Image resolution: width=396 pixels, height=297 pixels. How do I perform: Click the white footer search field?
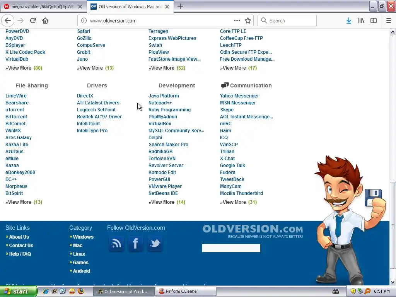coord(231,248)
